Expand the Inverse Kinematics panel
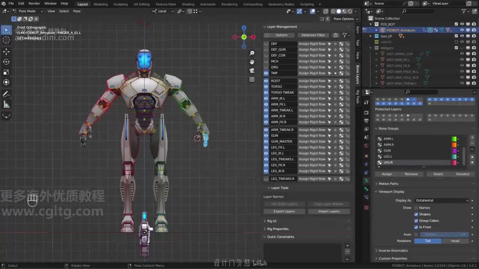The height and width of the screenshot is (269, 479). [393, 251]
